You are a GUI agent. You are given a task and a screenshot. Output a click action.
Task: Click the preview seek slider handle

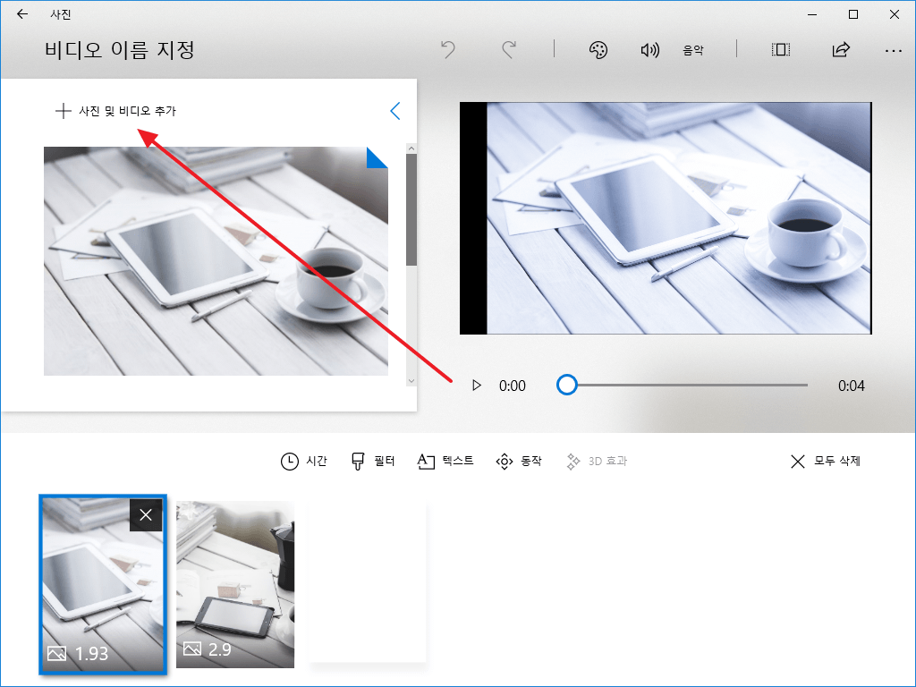tap(566, 385)
